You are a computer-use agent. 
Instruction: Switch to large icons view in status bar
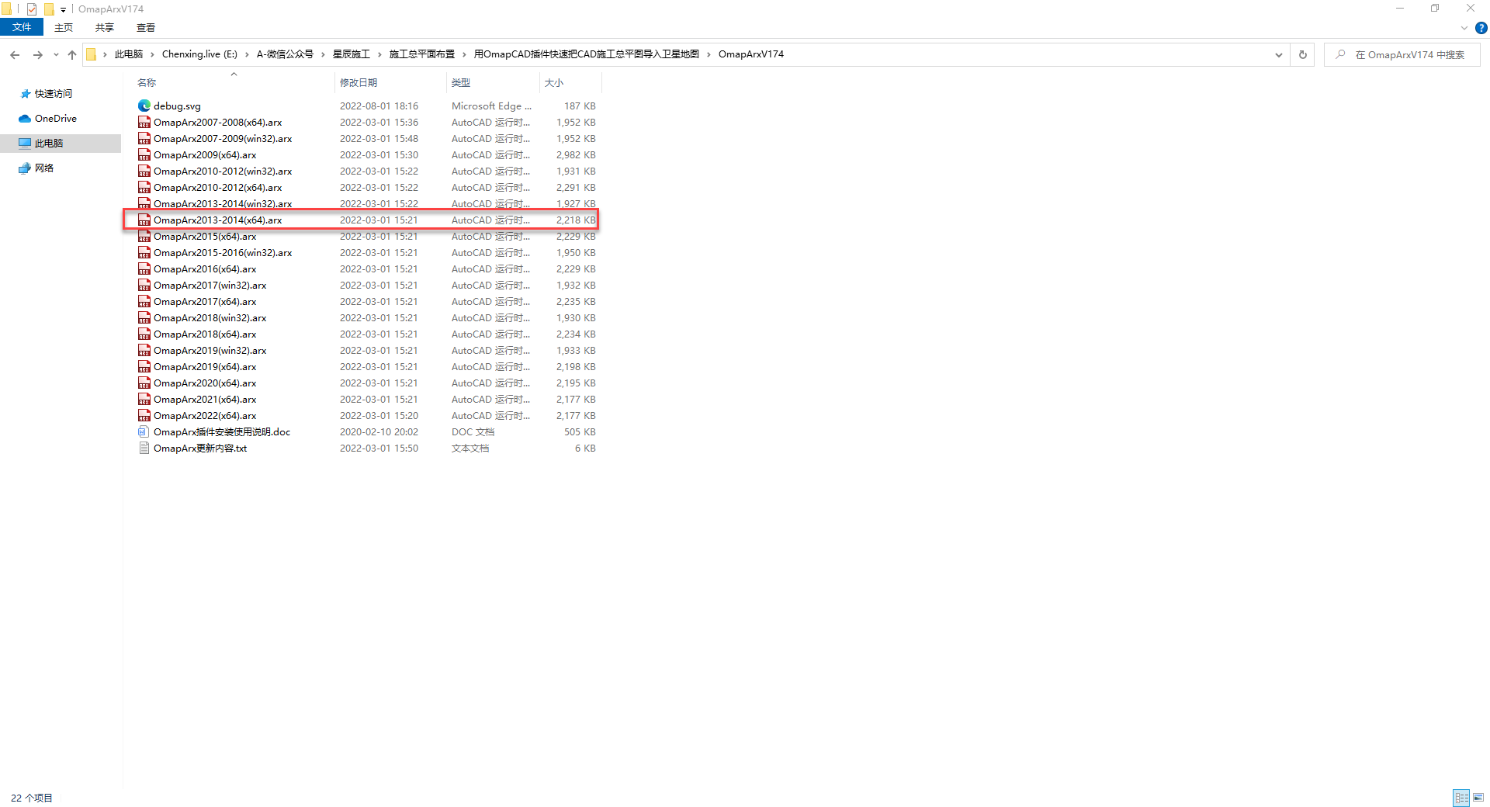[1478, 798]
